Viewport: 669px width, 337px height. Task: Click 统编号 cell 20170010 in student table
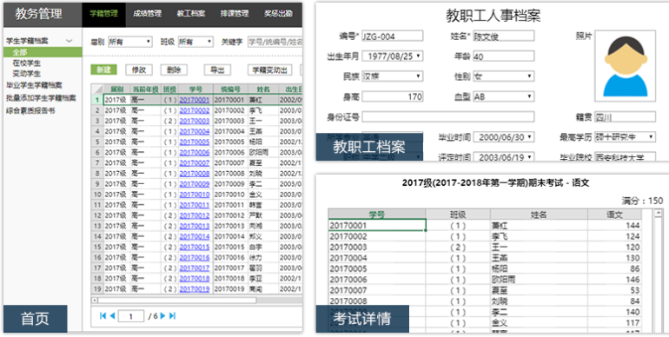coord(230,195)
